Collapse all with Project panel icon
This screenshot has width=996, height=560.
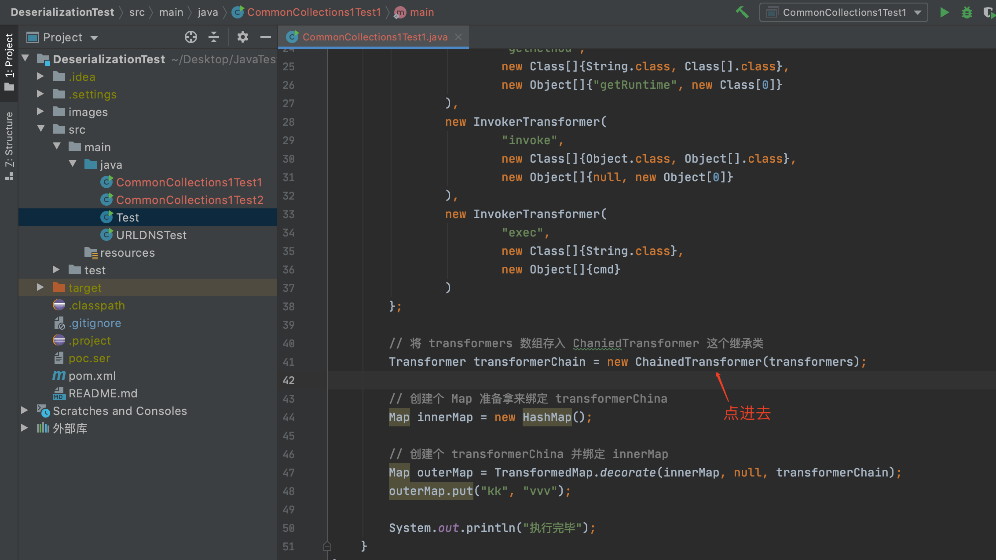(214, 37)
